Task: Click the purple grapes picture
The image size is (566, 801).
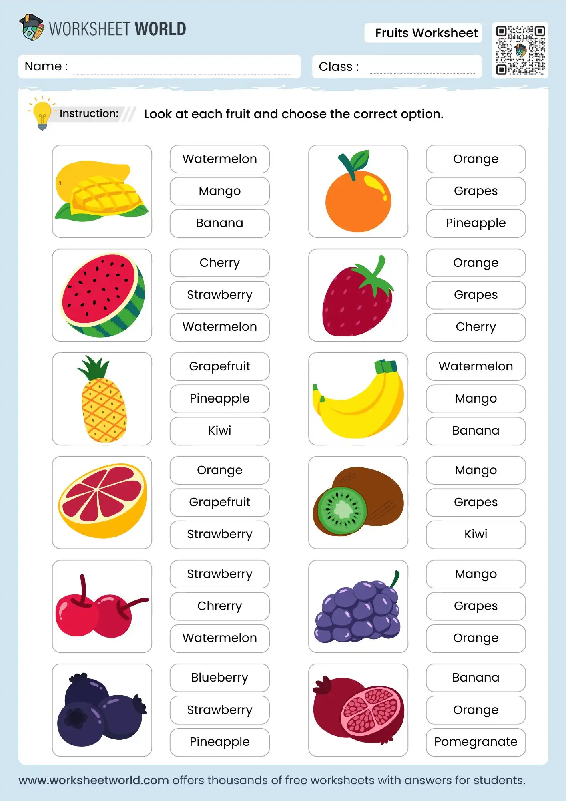Action: [358, 606]
